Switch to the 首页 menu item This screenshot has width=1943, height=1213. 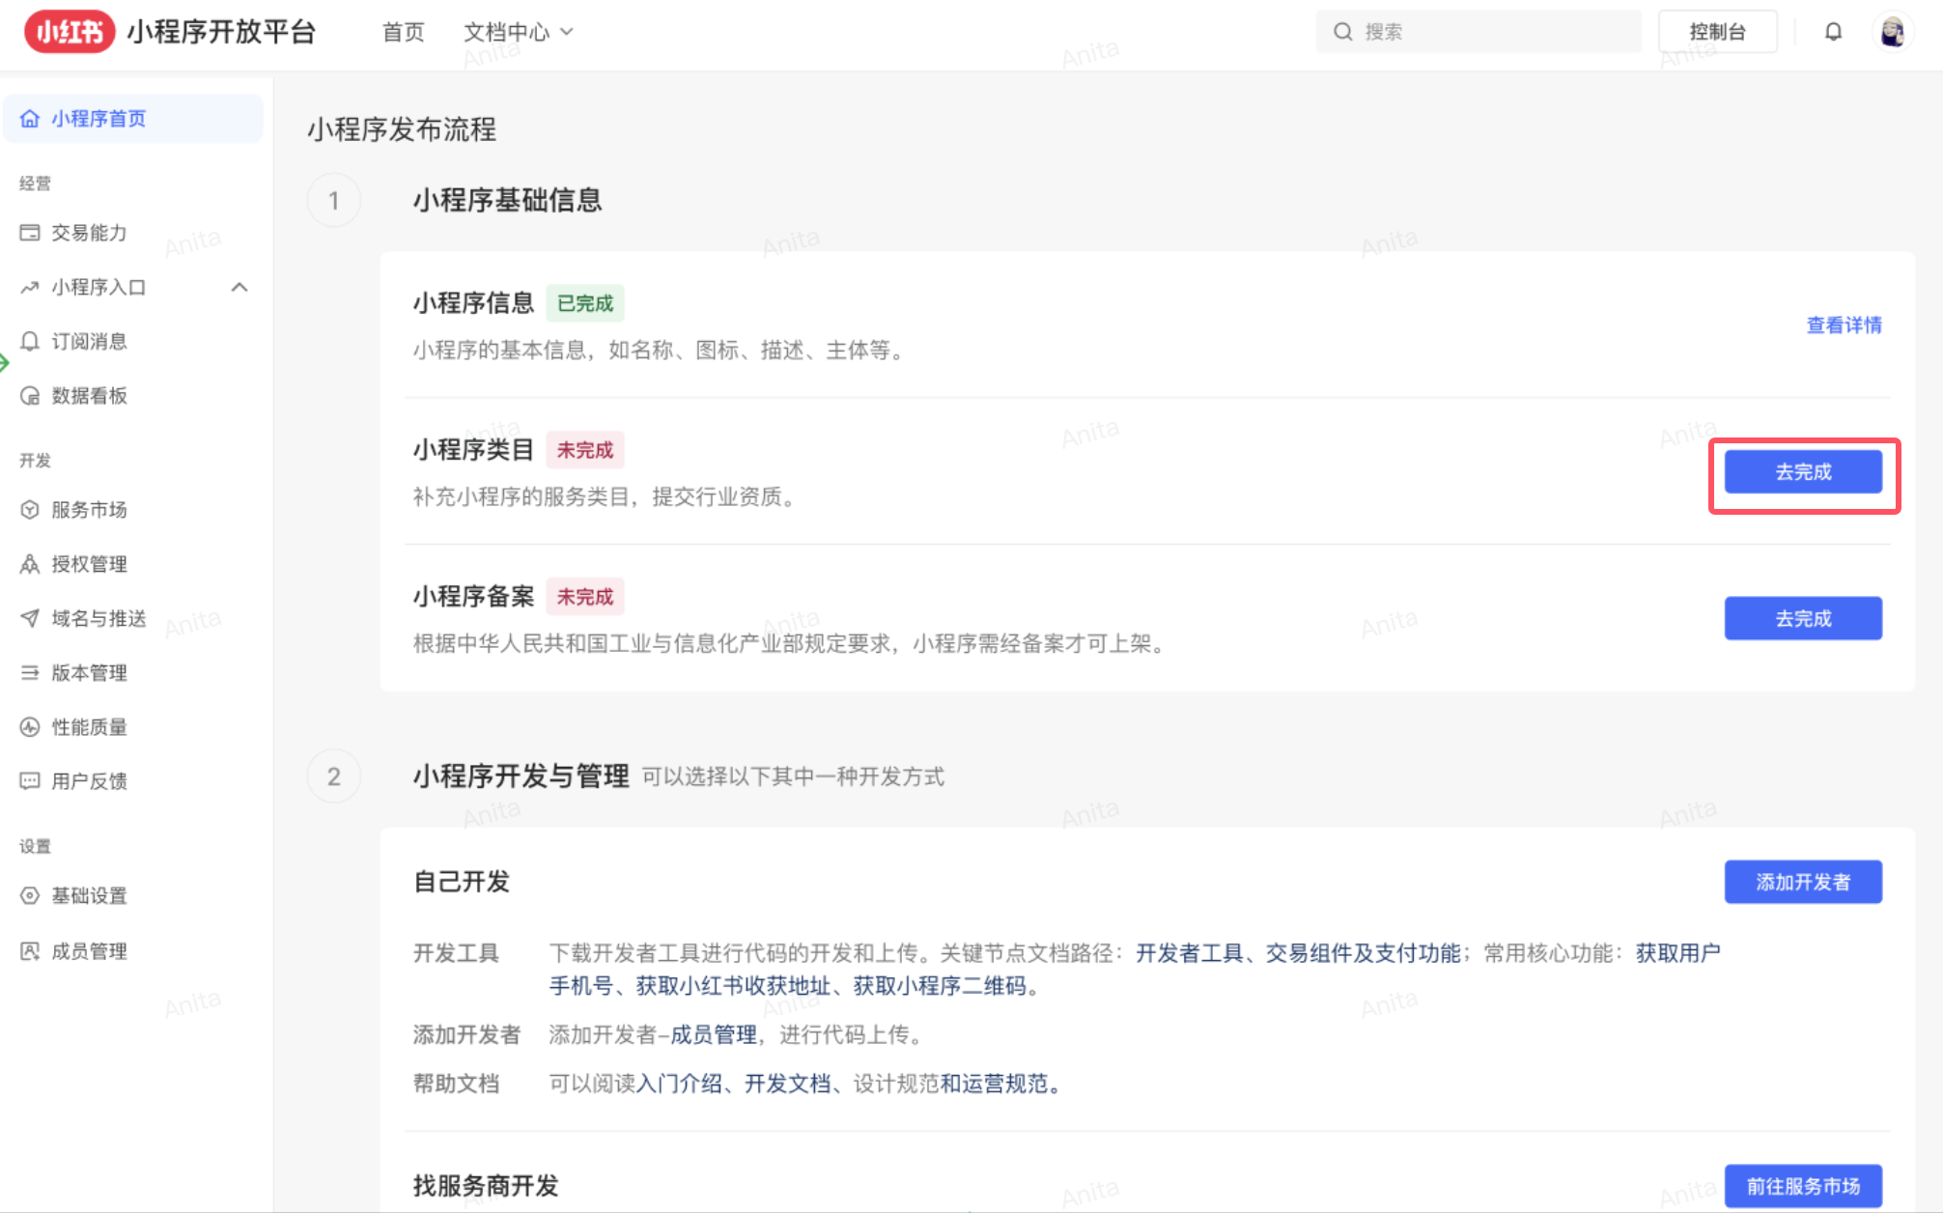tap(403, 31)
